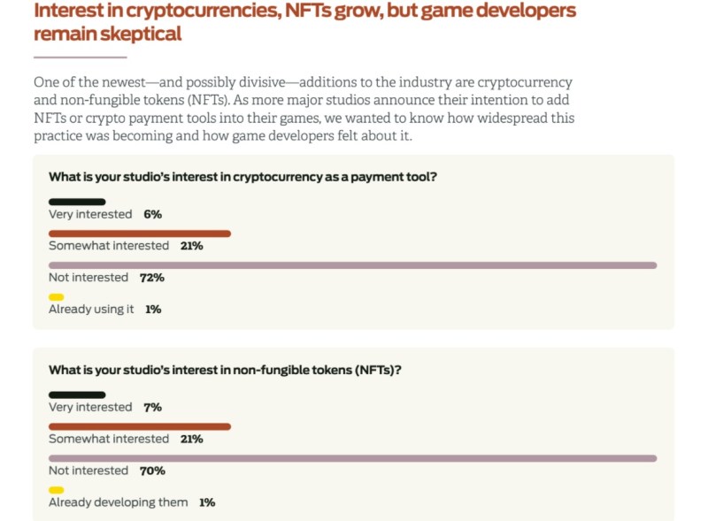Click the headline about game developers remaining skeptical

(304, 22)
